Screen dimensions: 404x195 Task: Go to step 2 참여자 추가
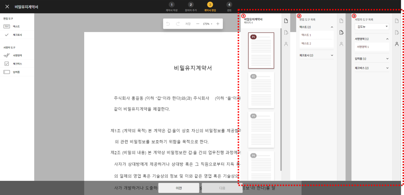tap(190, 7)
